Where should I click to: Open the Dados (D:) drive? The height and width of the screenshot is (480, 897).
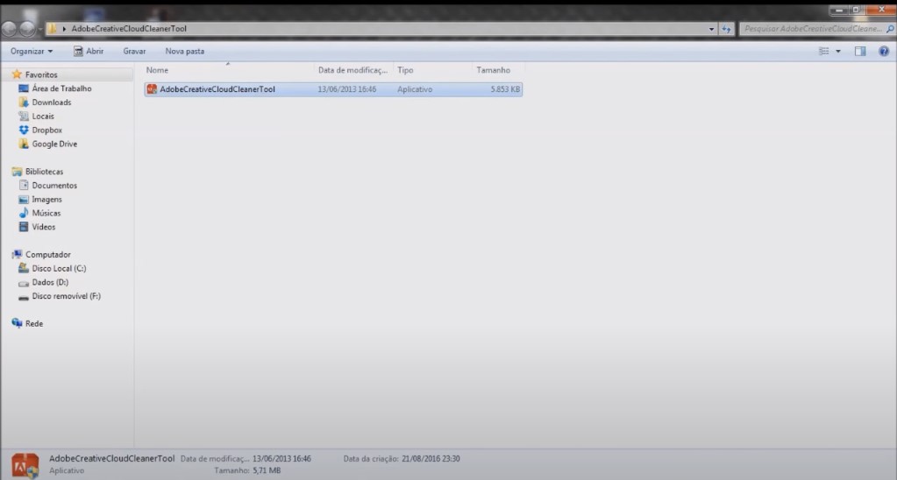(50, 282)
